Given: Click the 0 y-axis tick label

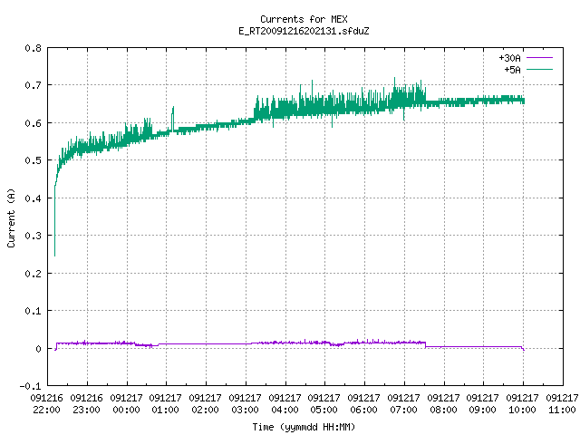Looking at the screenshot, I should pos(38,348).
